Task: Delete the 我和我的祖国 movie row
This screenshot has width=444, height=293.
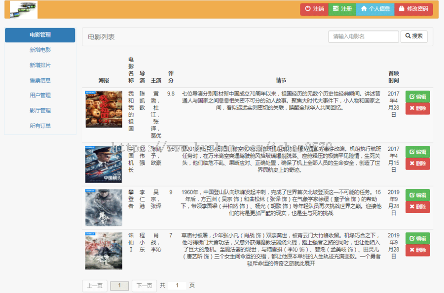Action: tap(418, 108)
